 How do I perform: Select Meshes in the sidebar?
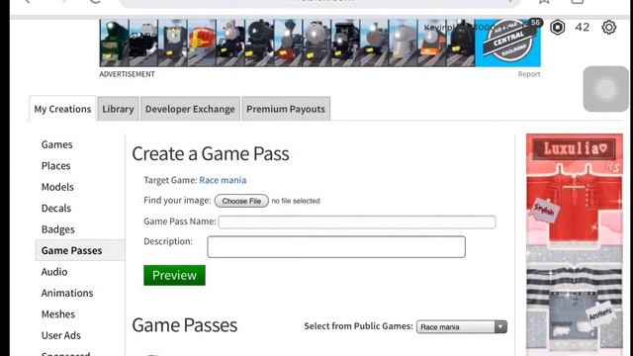[x=58, y=314]
